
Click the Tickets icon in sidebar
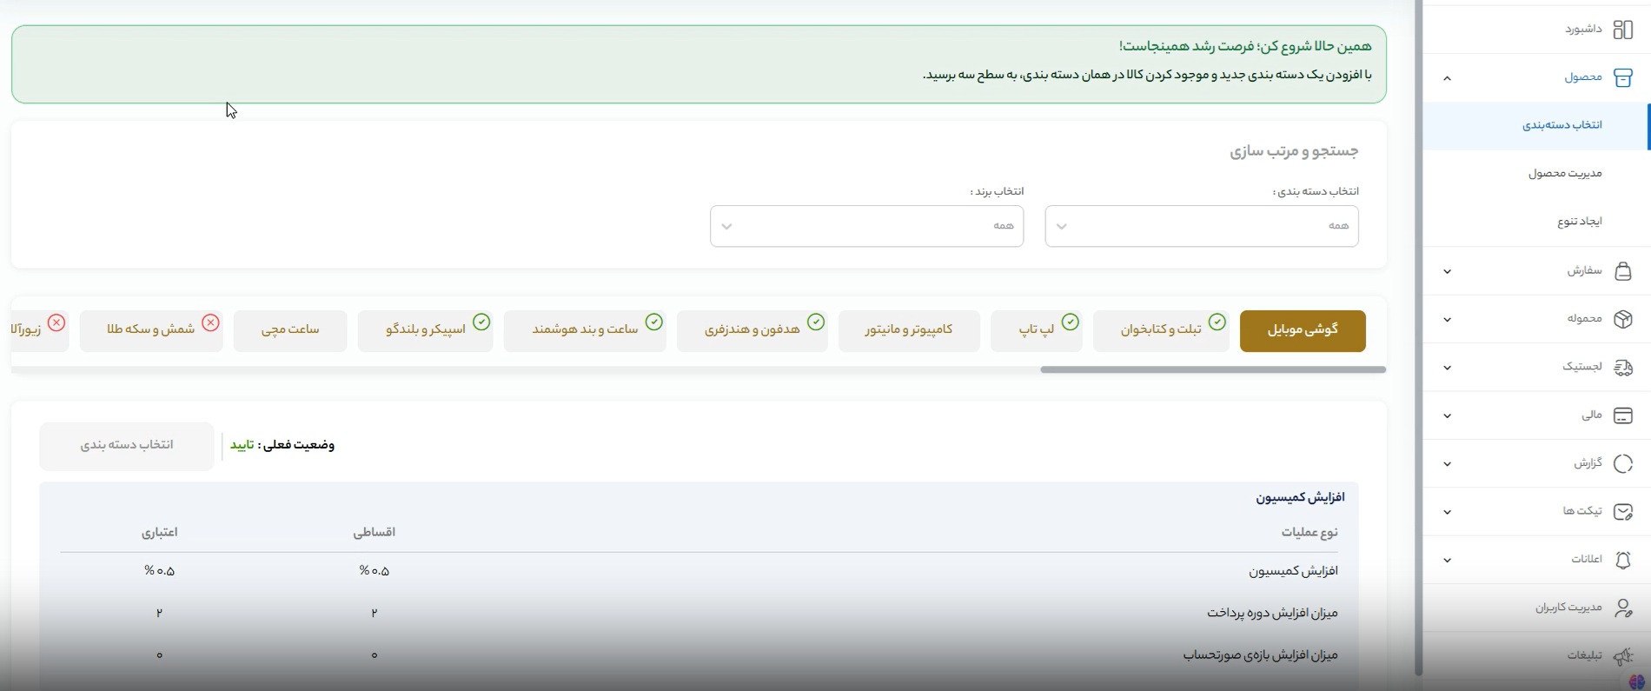click(x=1622, y=511)
